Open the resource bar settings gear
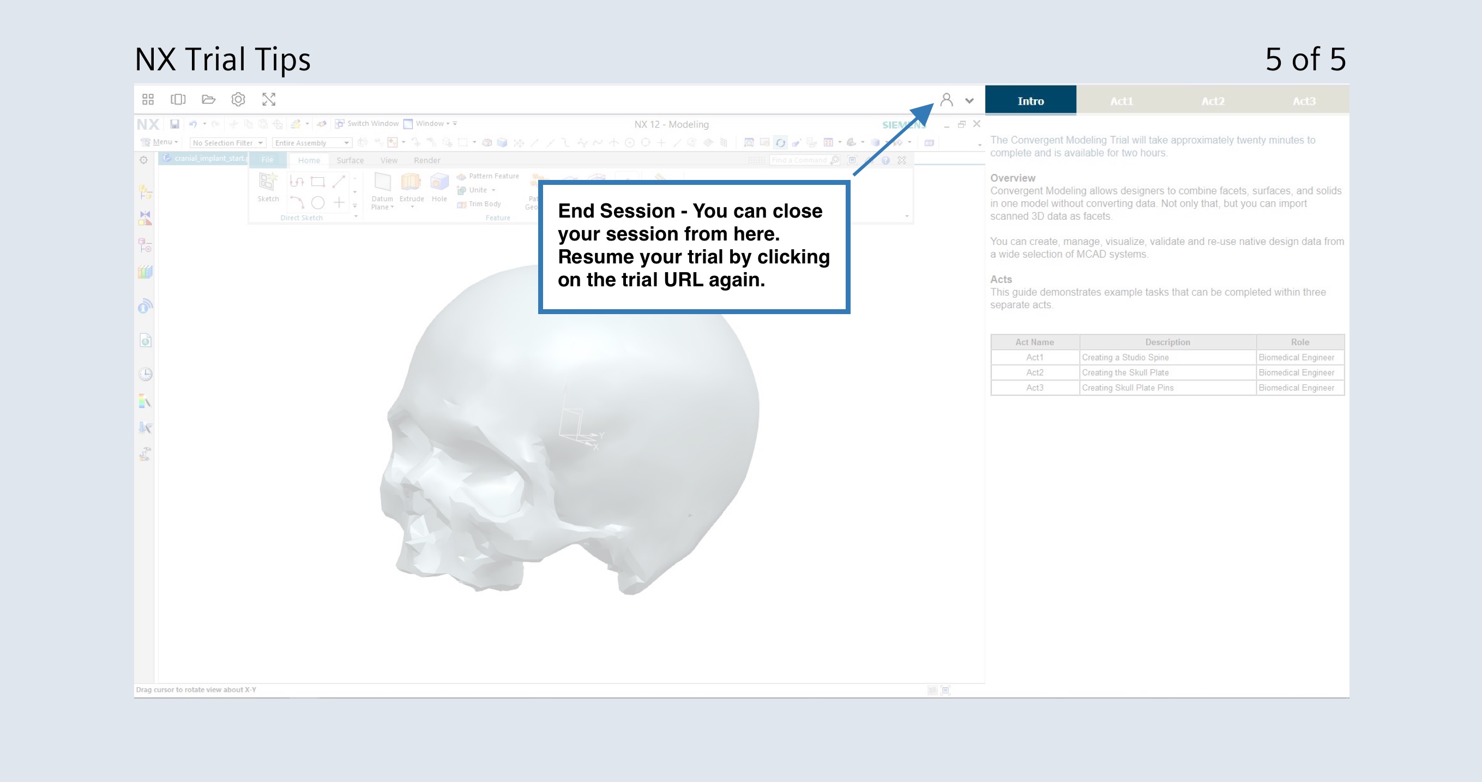The width and height of the screenshot is (1482, 782). click(x=144, y=160)
